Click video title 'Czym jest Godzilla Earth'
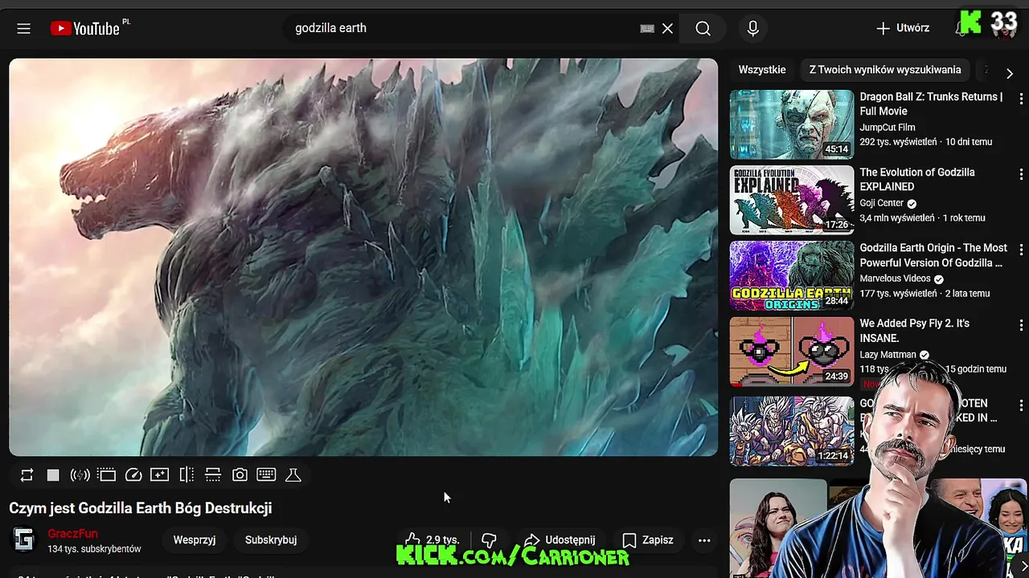Image resolution: width=1029 pixels, height=578 pixels. pos(141,508)
